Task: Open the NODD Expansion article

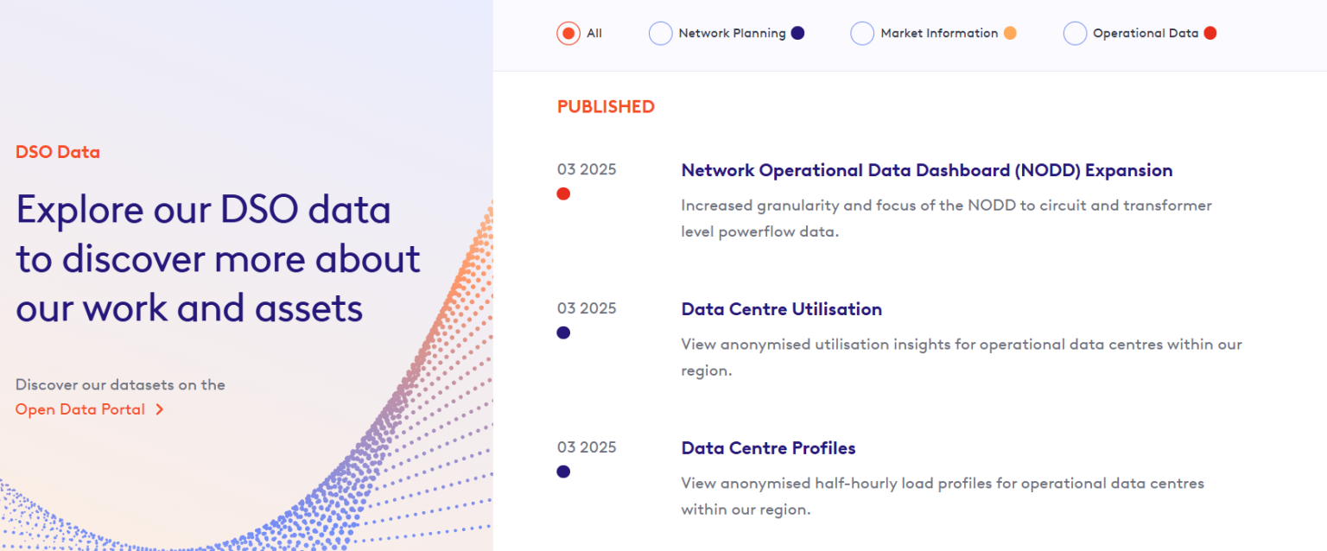Action: point(926,170)
